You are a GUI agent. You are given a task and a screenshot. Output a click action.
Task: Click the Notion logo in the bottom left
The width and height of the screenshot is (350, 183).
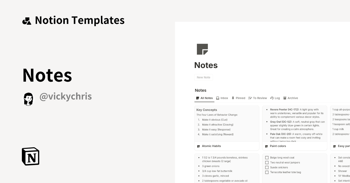pos(31,156)
